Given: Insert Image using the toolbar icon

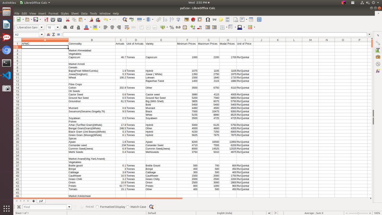Looking at the screenshot, I should [187, 19].
